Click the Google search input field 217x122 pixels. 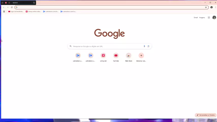coord(107,46)
